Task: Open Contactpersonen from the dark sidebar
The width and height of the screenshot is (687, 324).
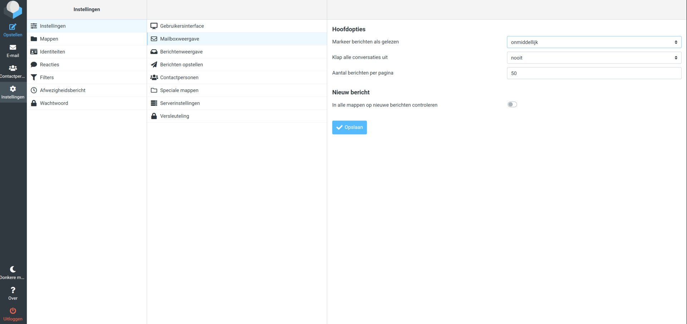Action: 13,71
